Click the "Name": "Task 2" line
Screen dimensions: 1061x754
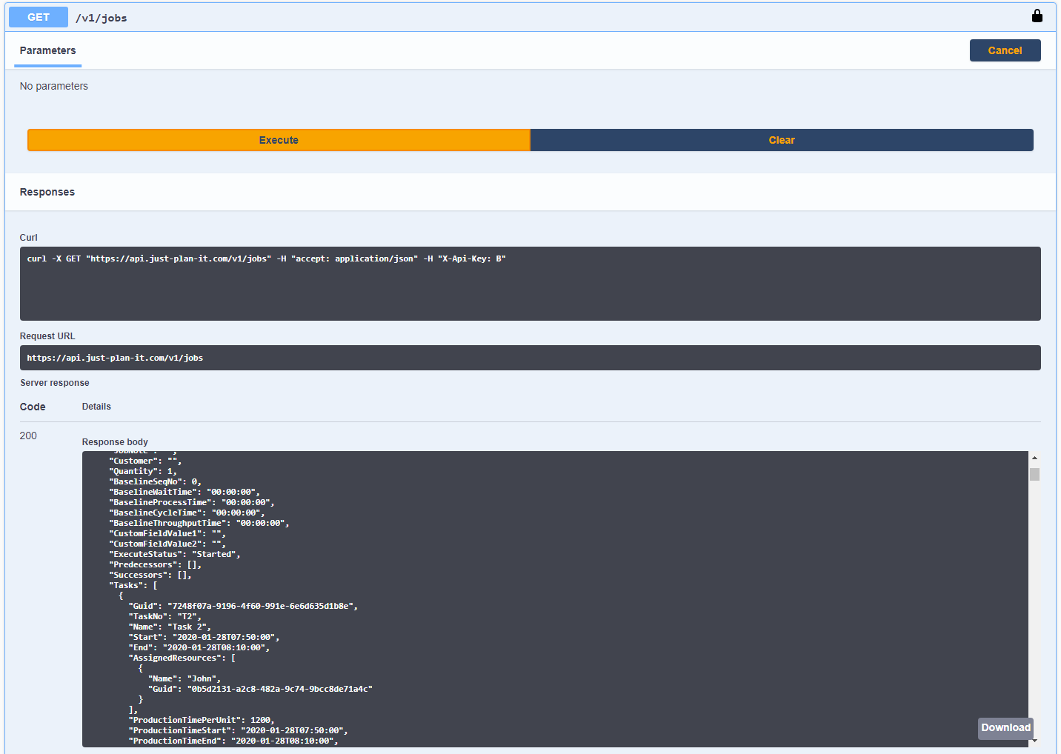point(170,627)
